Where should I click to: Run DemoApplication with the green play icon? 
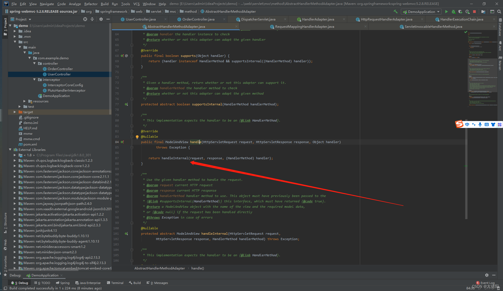446,12
